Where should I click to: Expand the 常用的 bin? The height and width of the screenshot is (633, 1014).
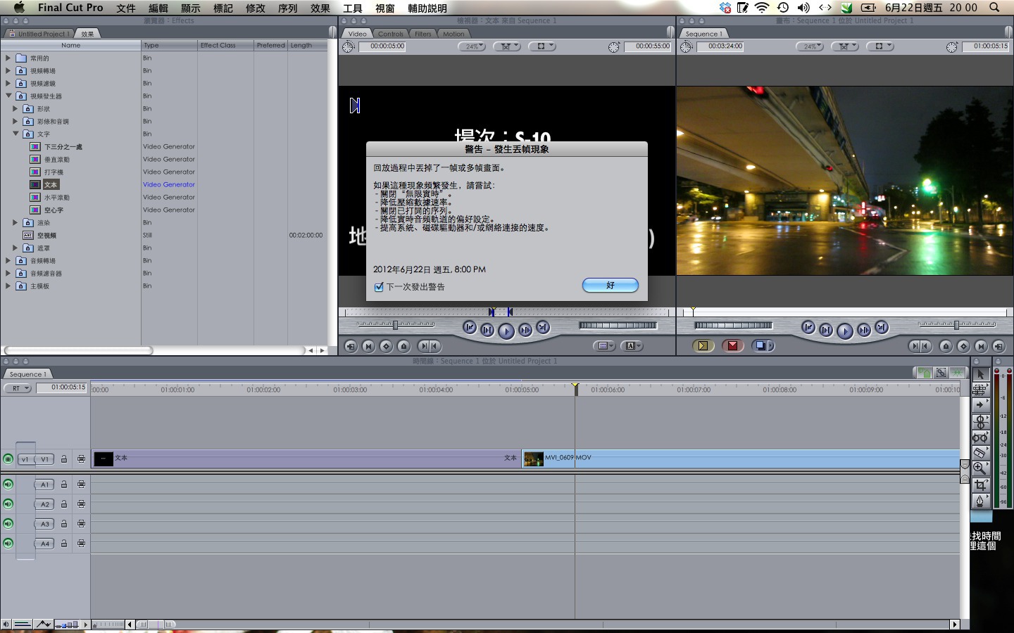point(8,58)
